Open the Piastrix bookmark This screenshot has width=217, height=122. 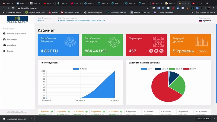(53, 12)
